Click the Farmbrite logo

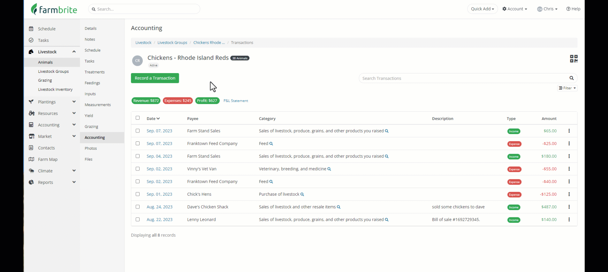point(54,9)
